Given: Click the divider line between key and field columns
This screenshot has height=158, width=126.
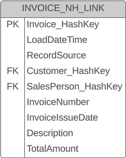Looking at the screenshot, I should [25, 88].
